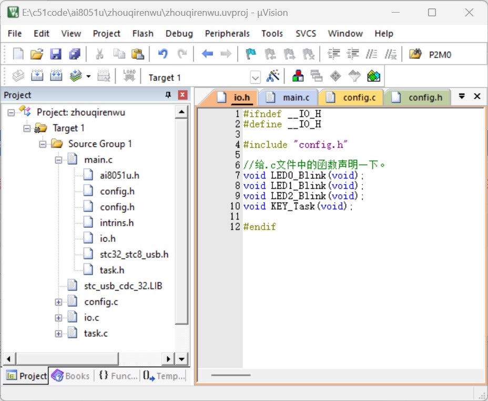
Task: Click the Undo arrow icon
Action: (163, 54)
